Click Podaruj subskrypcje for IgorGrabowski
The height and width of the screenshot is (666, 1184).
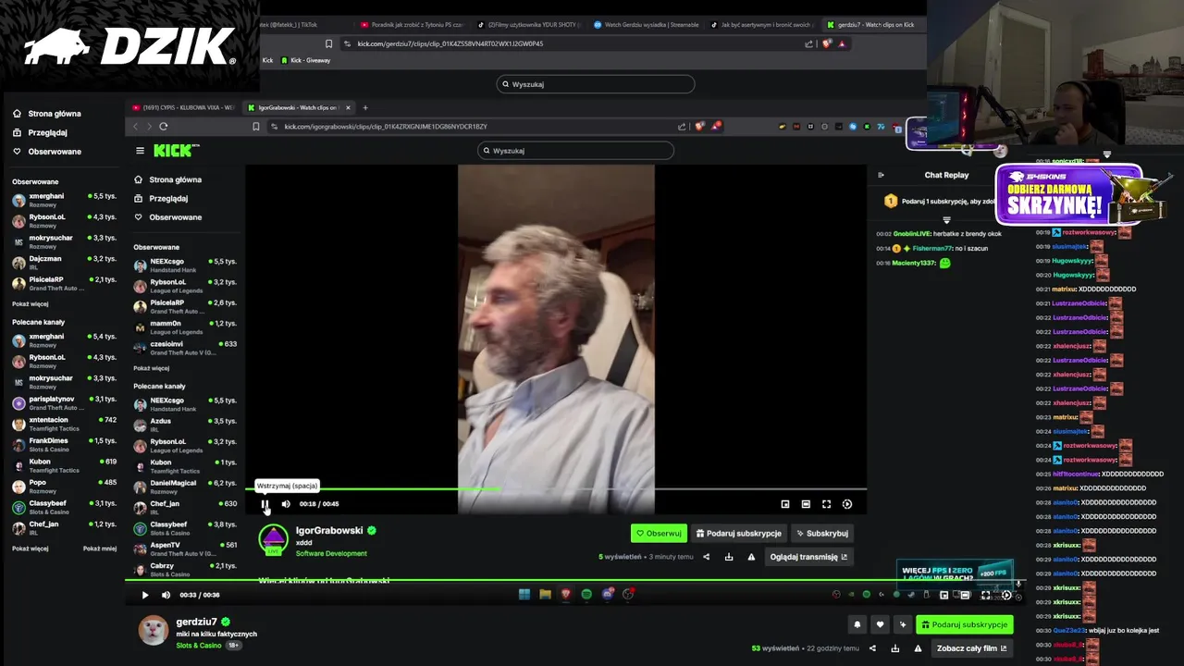pos(738,534)
